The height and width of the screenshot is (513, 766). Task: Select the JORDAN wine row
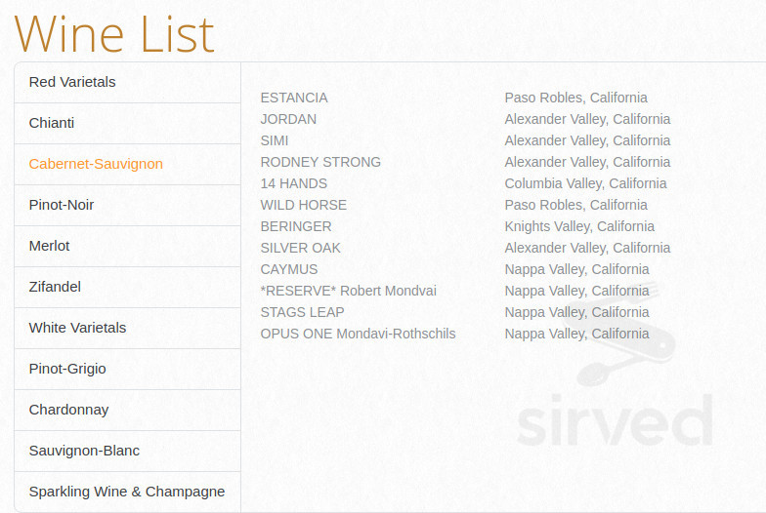pyautogui.click(x=288, y=119)
